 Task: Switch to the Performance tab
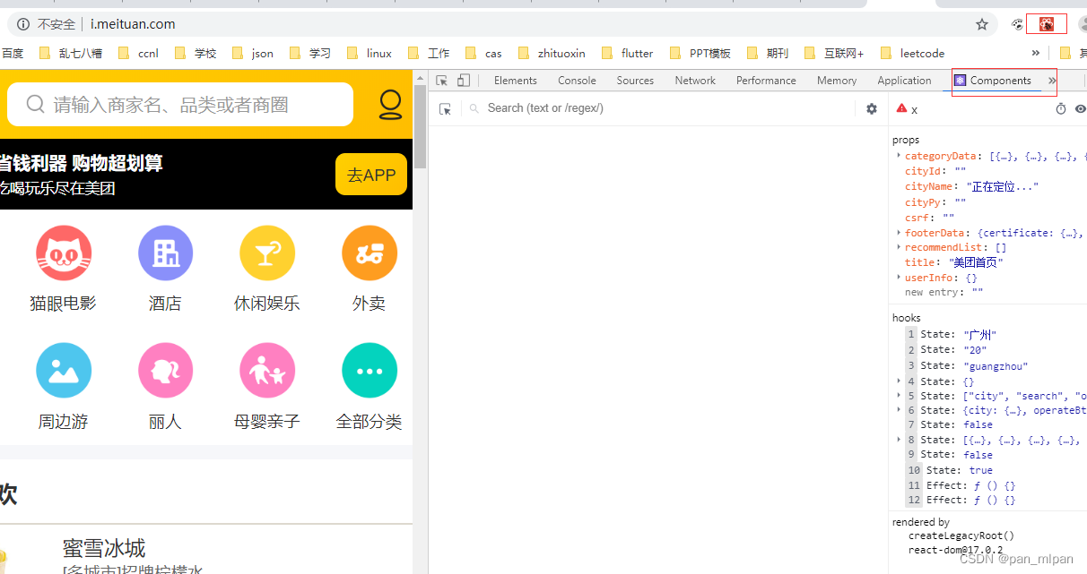pos(766,81)
